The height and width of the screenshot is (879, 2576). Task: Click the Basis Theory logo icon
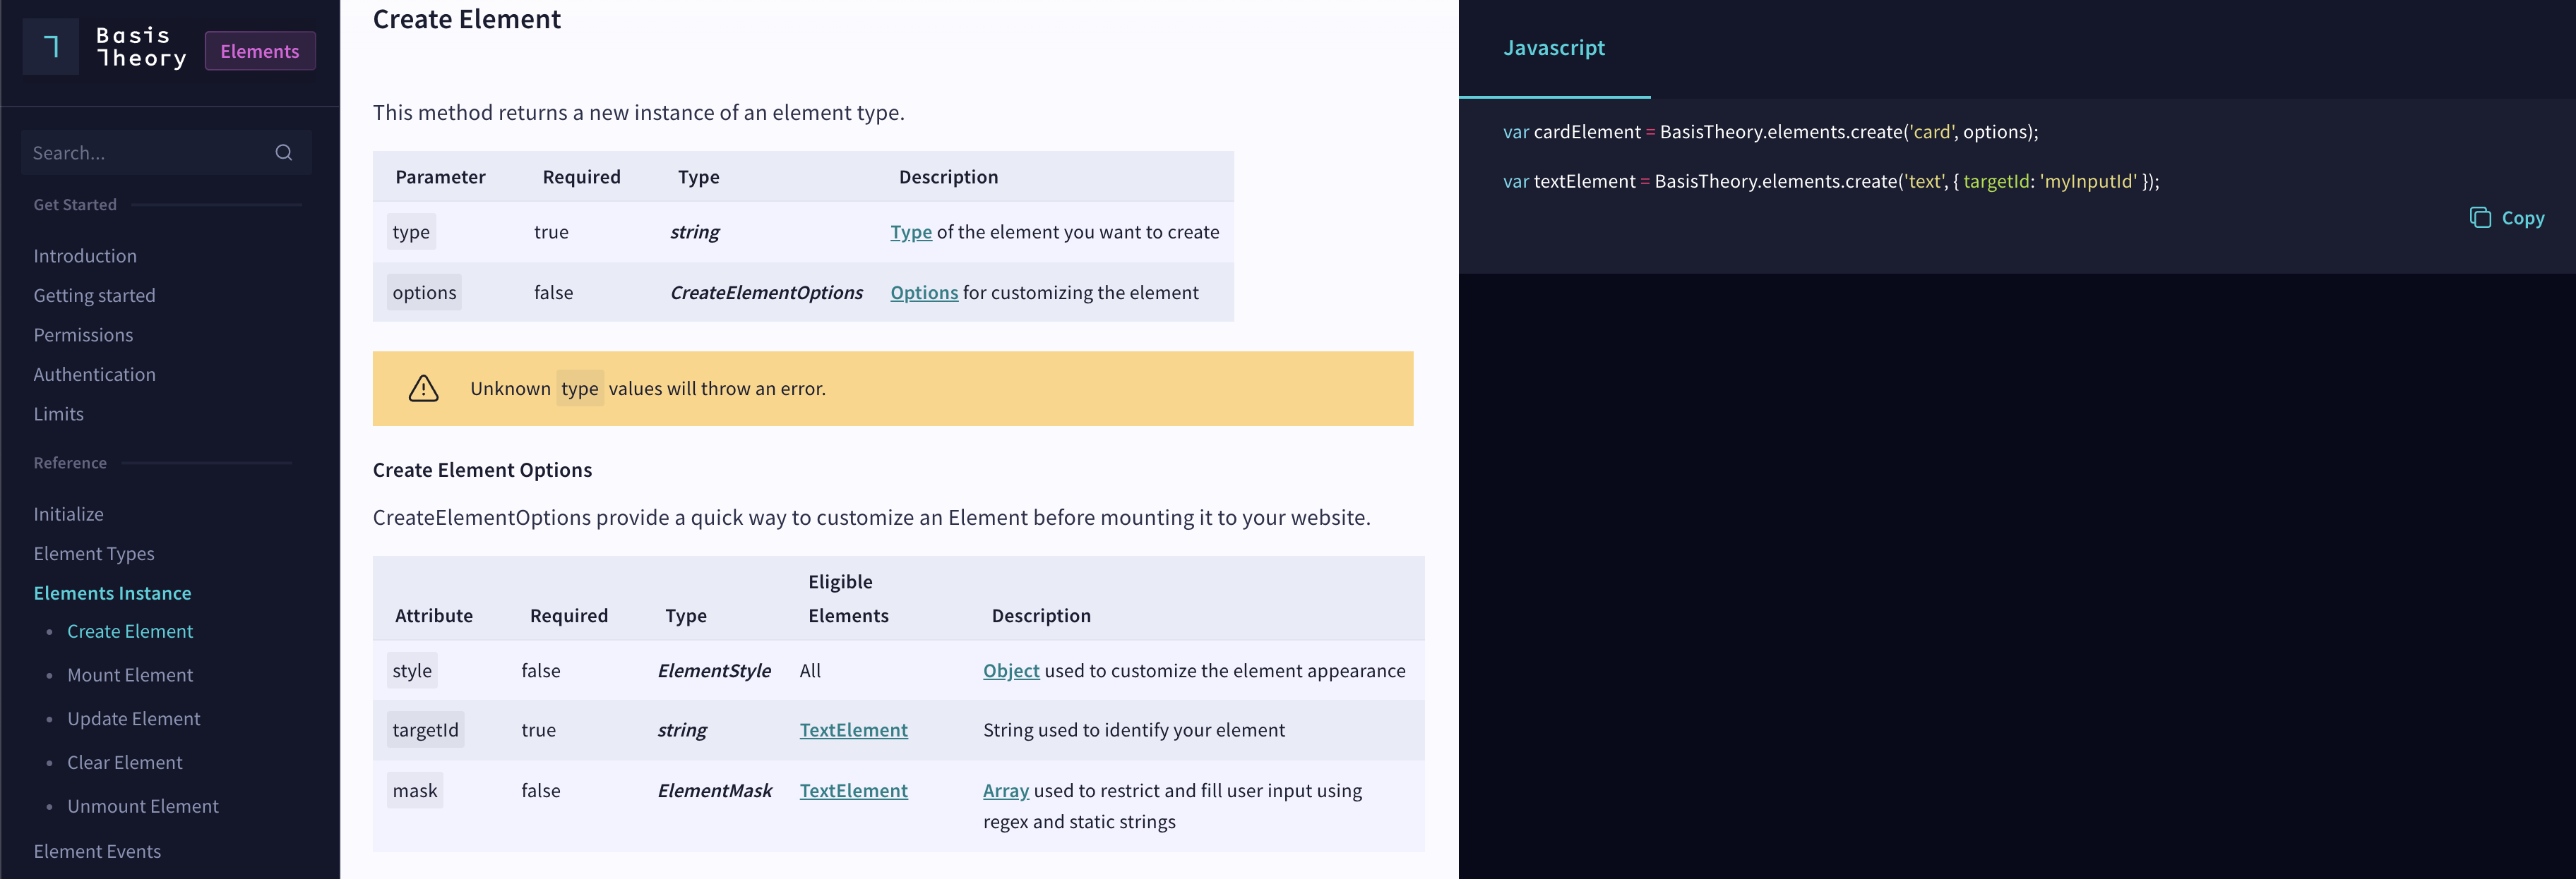(x=51, y=47)
